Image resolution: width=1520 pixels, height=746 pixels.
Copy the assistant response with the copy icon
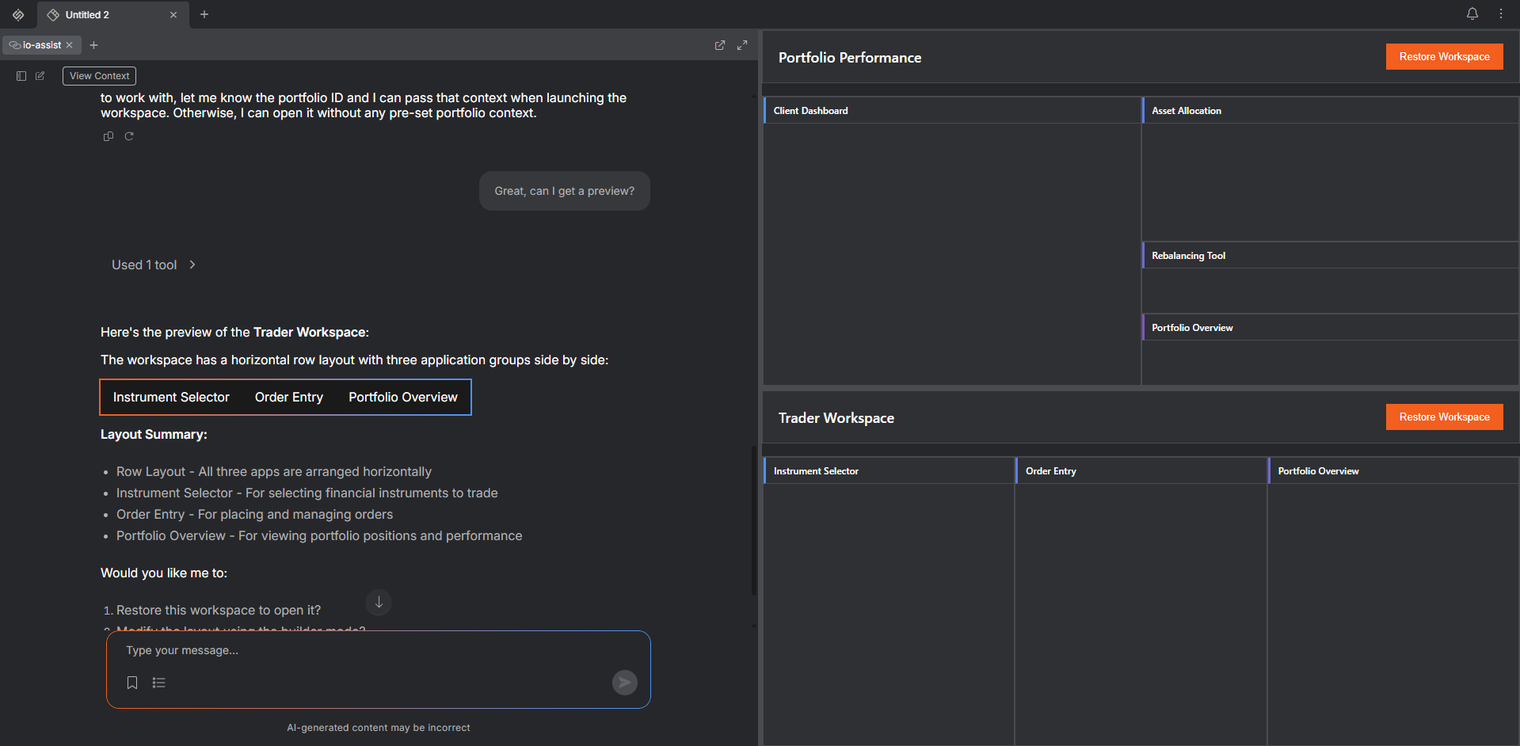click(x=109, y=136)
